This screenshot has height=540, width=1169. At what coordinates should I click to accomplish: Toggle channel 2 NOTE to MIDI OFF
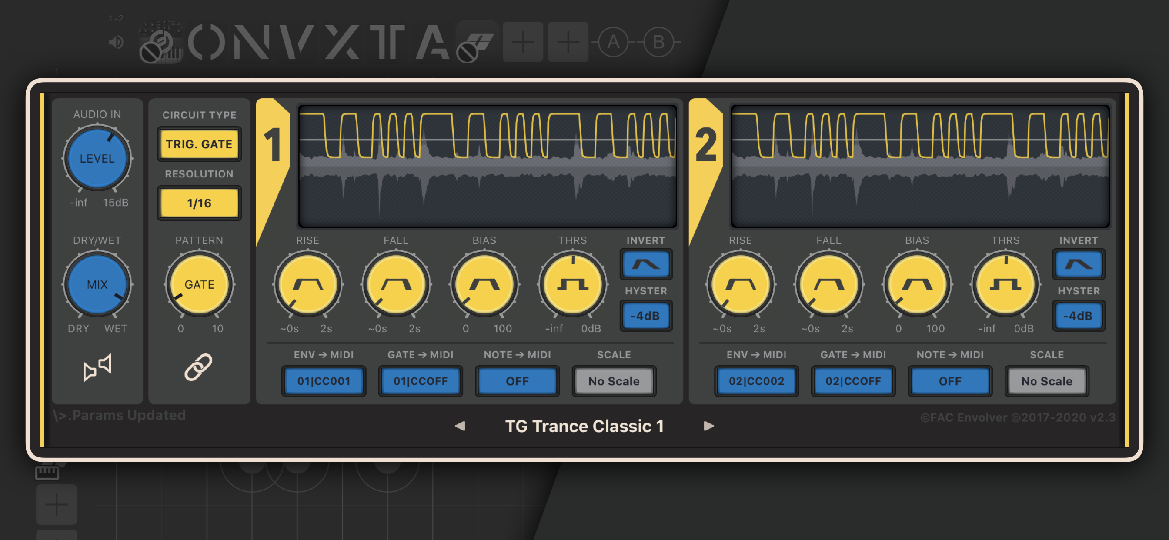tap(950, 381)
